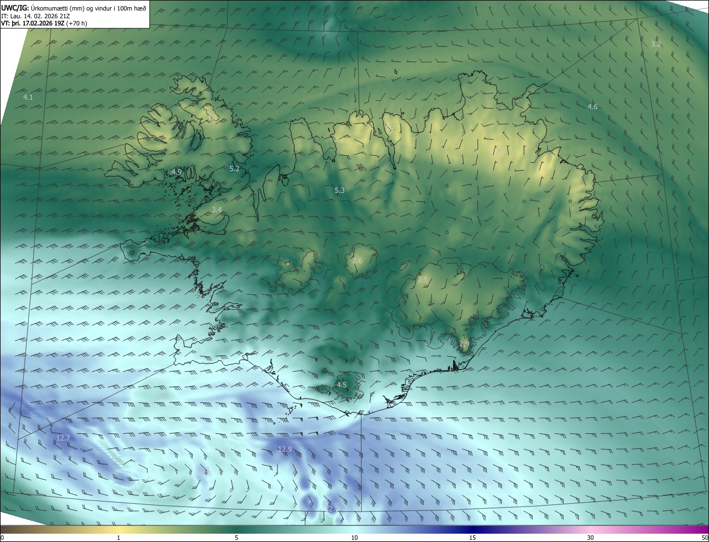Click the 3.4 value label
The height and width of the screenshot is (542, 709).
tap(217, 209)
